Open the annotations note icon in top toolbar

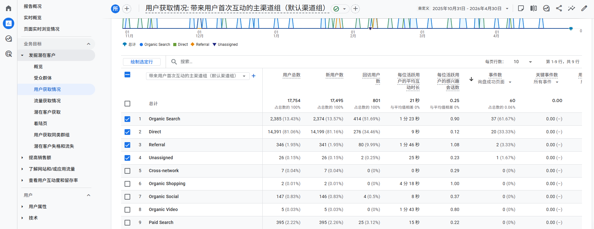(521, 8)
